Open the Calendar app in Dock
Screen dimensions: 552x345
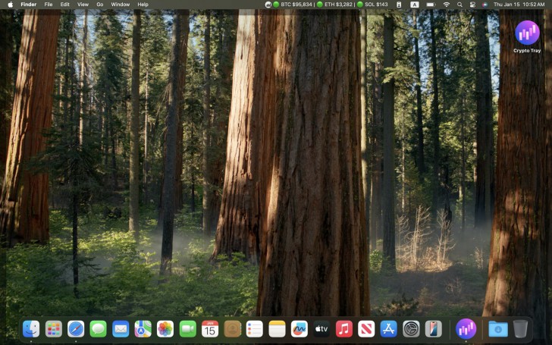pyautogui.click(x=210, y=328)
